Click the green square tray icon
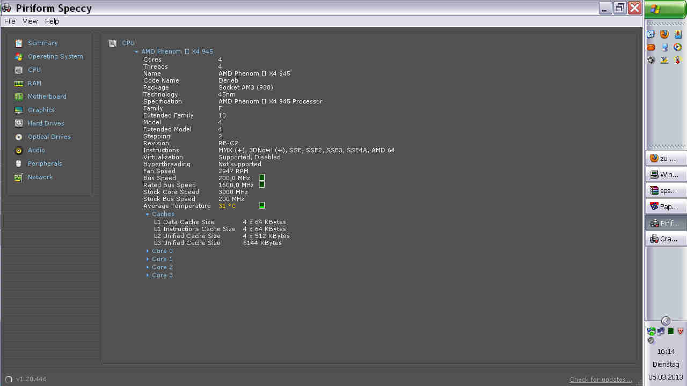This screenshot has height=386, width=687. (671, 331)
